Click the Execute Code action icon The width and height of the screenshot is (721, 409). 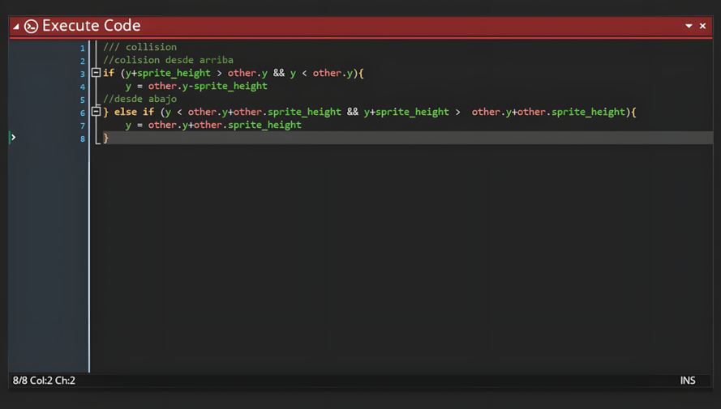coord(31,26)
